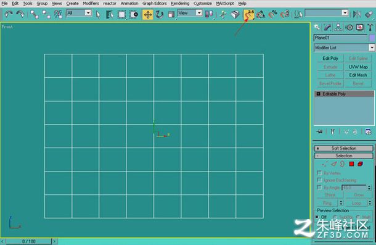
Task: Activate the Rotate tool
Action: tap(160, 15)
